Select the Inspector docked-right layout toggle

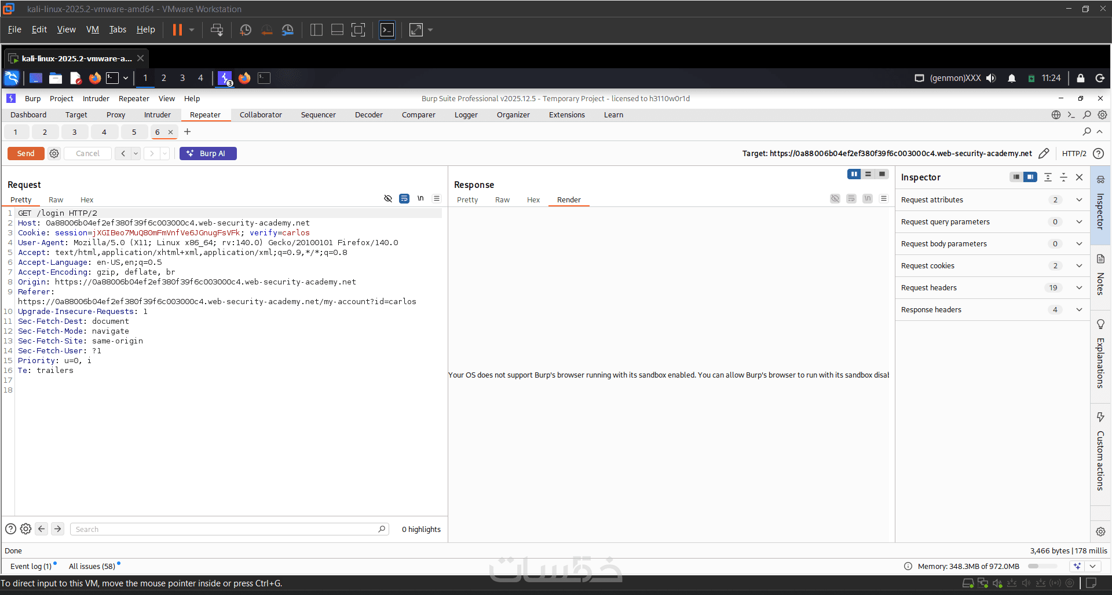[1030, 177]
